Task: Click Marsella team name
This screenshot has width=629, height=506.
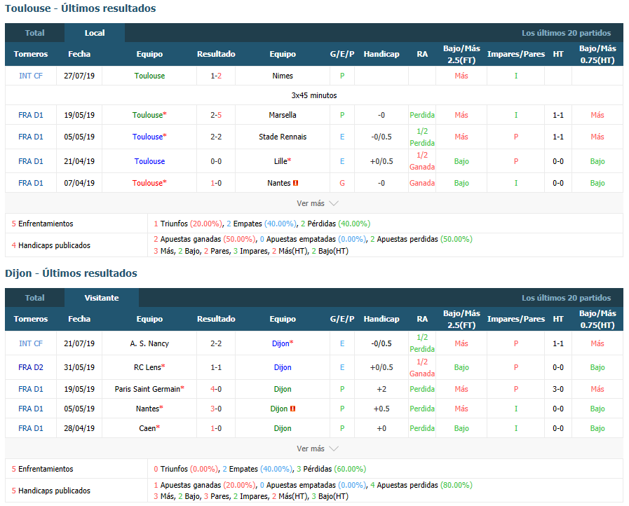Action: pyautogui.click(x=283, y=115)
